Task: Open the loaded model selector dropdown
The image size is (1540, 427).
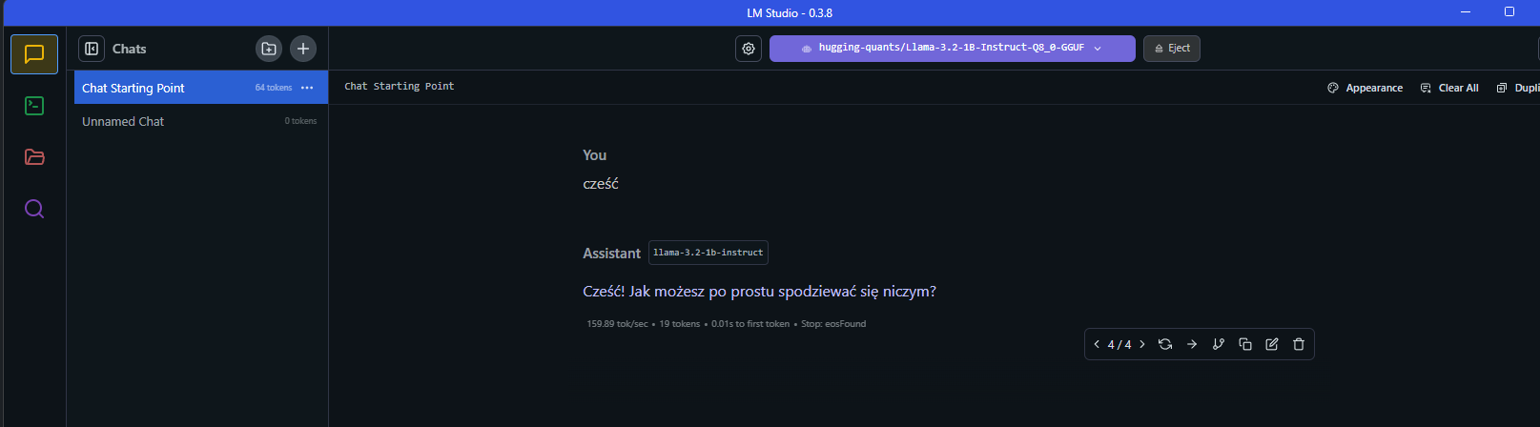Action: point(952,49)
